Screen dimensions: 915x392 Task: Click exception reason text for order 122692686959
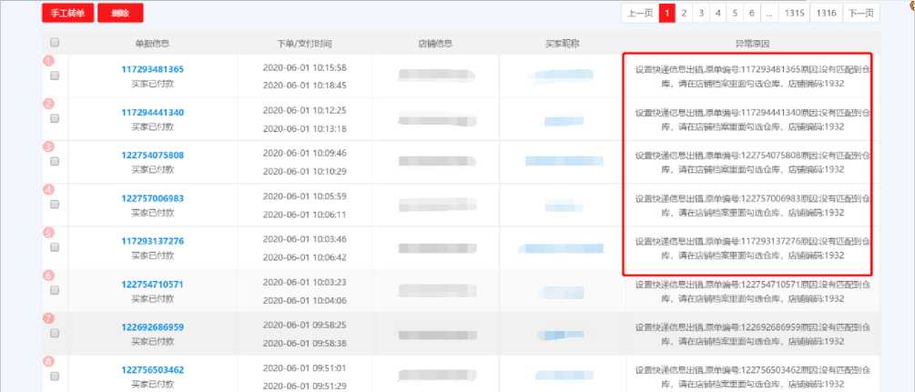pos(753,335)
